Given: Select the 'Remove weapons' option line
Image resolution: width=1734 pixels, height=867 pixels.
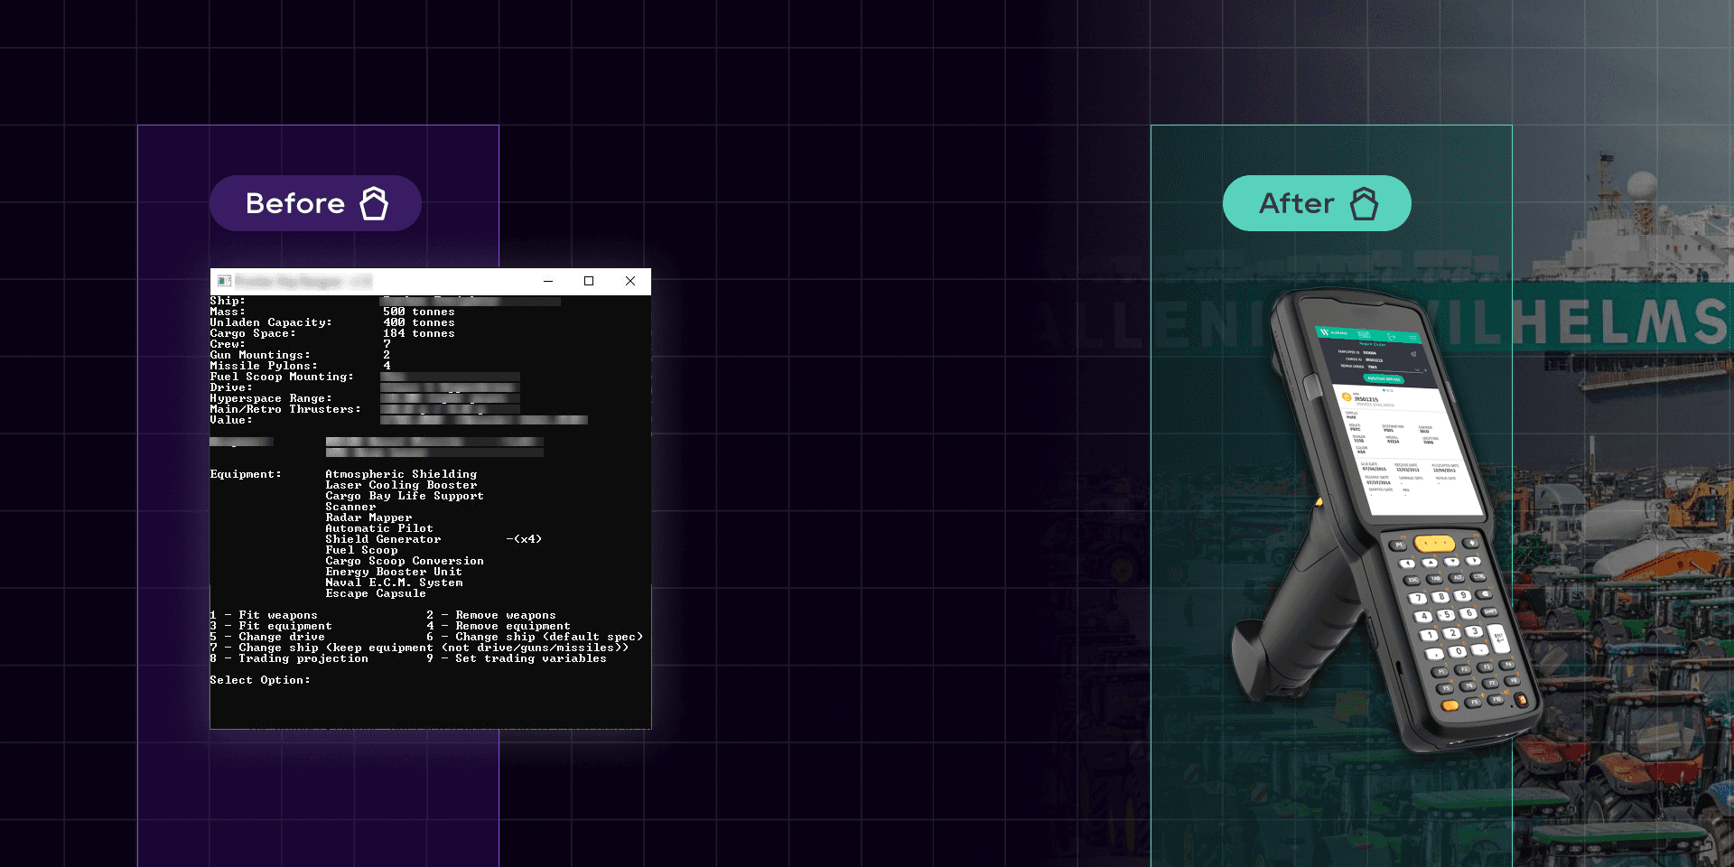Looking at the screenshot, I should click(491, 615).
